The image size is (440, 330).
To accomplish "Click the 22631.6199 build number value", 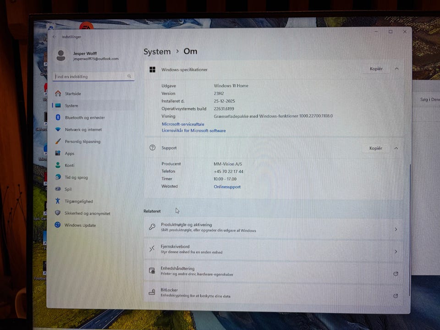I will (x=224, y=109).
